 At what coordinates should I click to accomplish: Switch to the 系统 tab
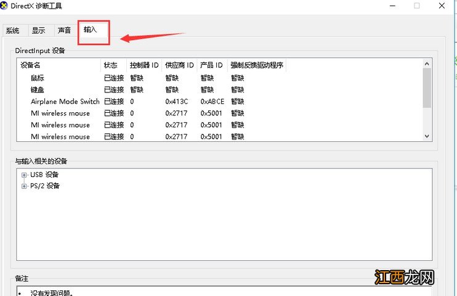[x=13, y=31]
